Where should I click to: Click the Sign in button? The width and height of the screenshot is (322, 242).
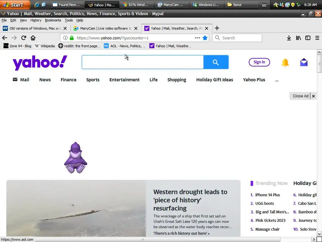click(x=259, y=62)
